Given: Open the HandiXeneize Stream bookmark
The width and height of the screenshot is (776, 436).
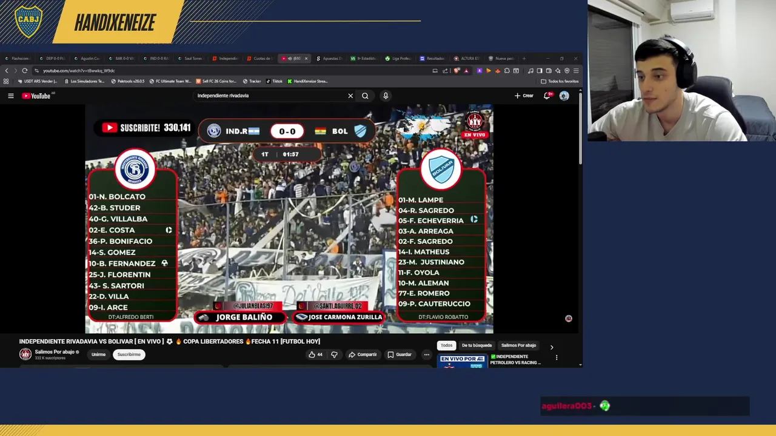Looking at the screenshot, I should 307,81.
